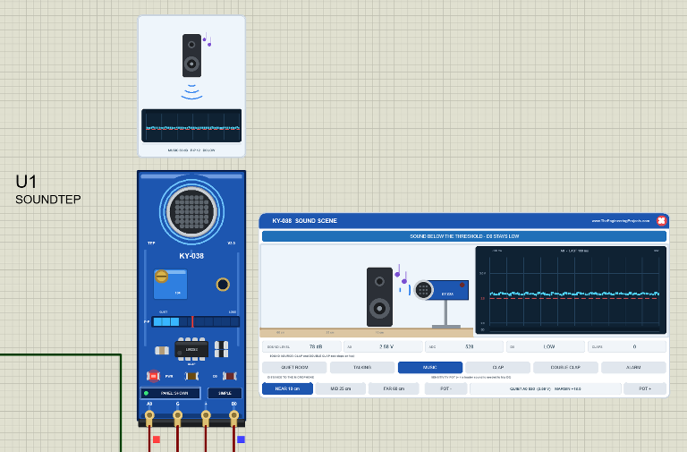Viewport: 687px width, 452px height.
Task: Click the G ground pin terminal
Action: point(177,415)
